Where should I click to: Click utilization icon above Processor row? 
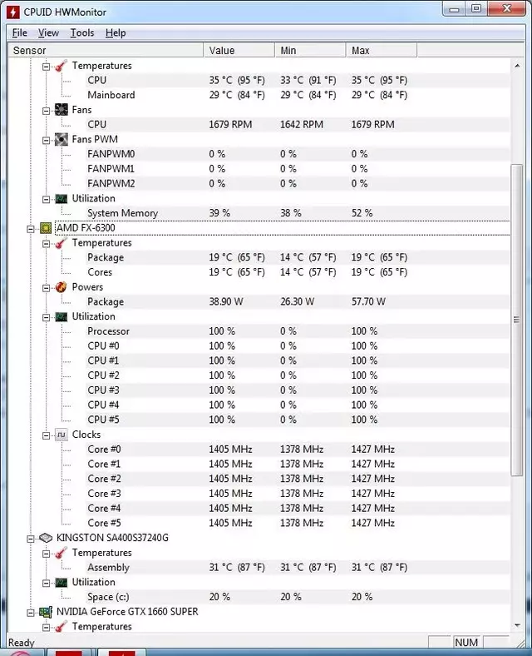tap(62, 316)
